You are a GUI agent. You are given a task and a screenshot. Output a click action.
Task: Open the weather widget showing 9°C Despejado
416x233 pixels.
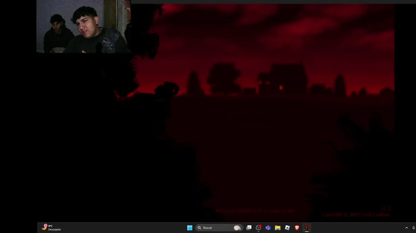[51, 227]
